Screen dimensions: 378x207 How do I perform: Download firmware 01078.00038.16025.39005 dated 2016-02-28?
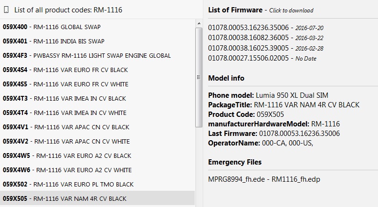coord(266,48)
